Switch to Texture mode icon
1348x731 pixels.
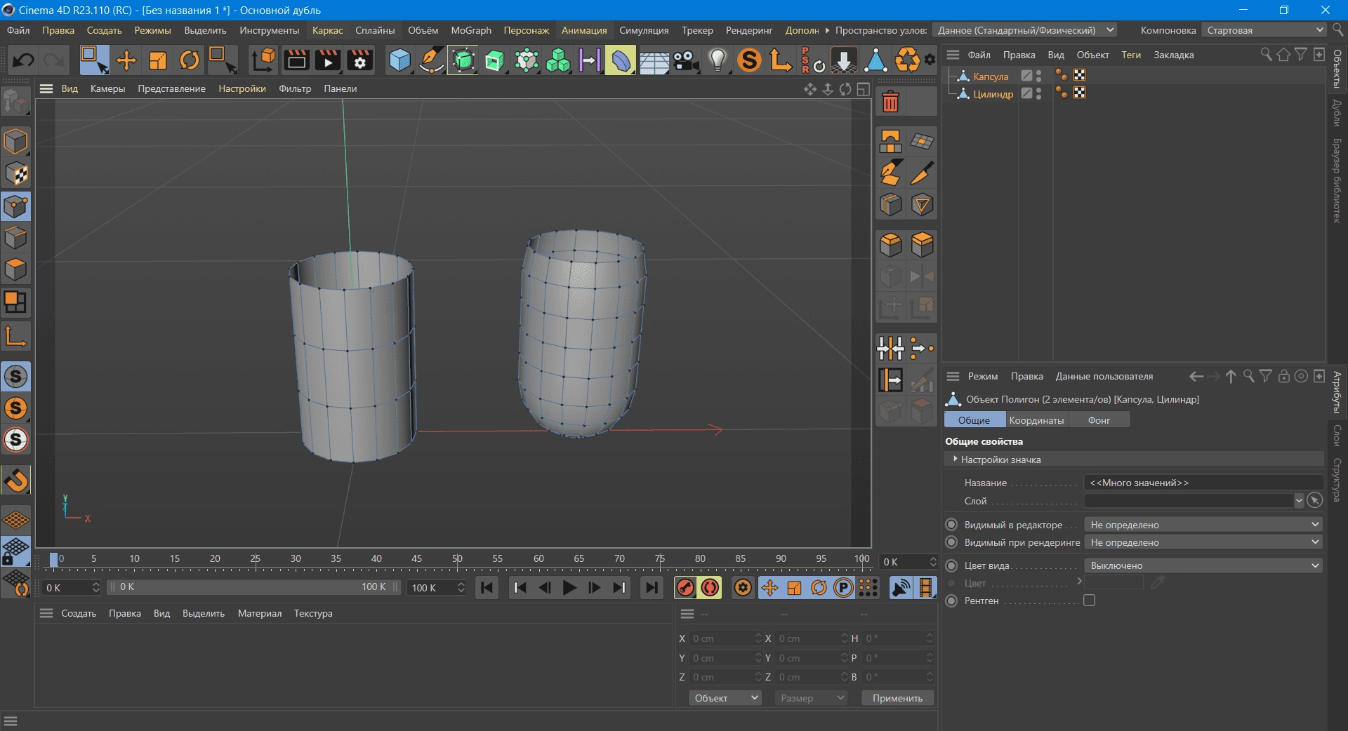15,174
